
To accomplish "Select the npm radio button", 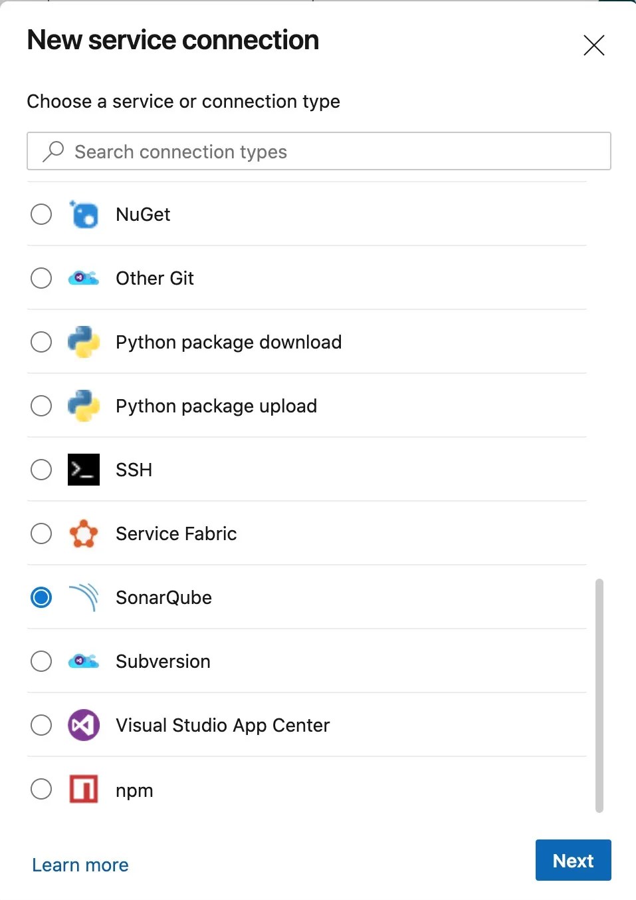I will coord(41,789).
